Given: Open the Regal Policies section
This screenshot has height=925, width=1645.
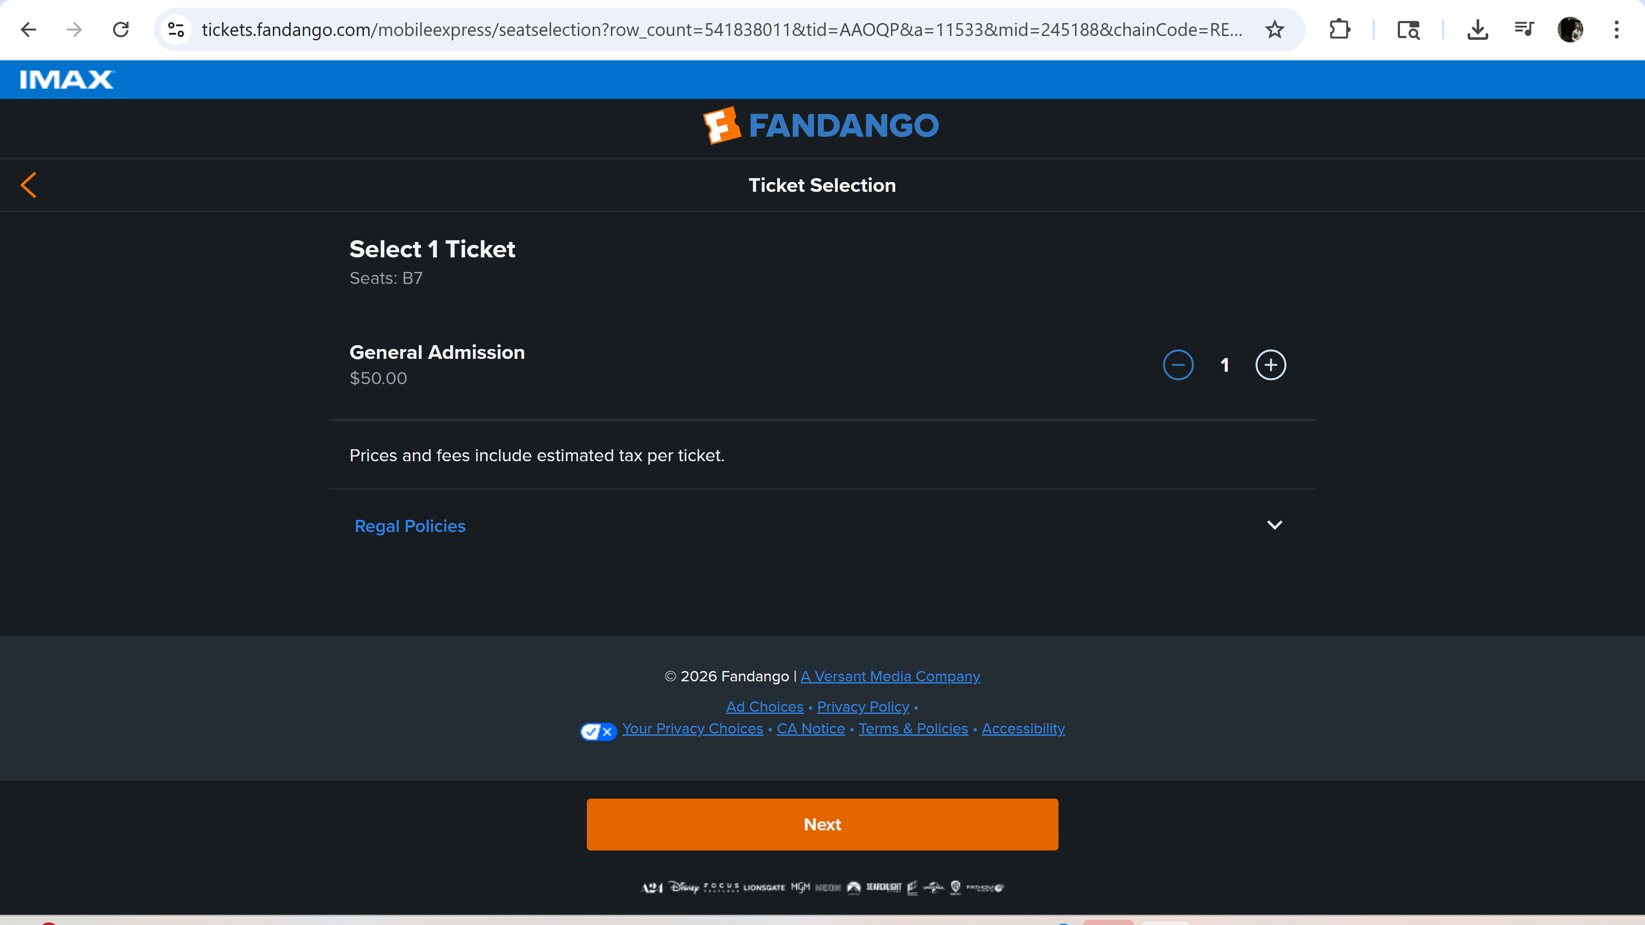Looking at the screenshot, I should [x=410, y=526].
